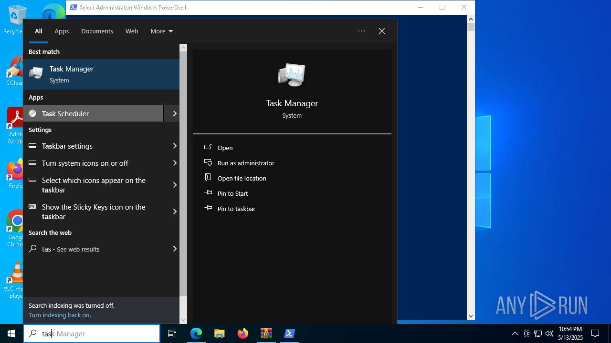The image size is (611, 343).
Task: Open the Windows Start button
Action: point(11,333)
